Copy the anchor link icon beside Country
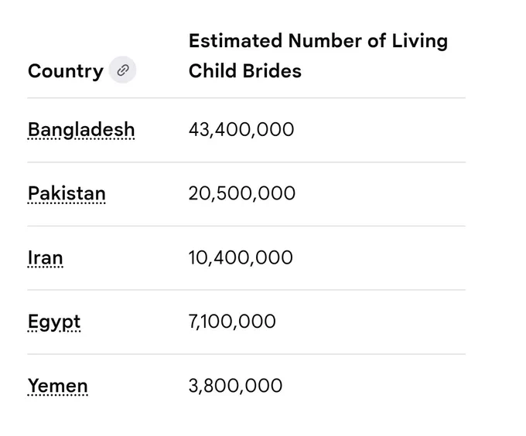The image size is (526, 436). coord(122,70)
